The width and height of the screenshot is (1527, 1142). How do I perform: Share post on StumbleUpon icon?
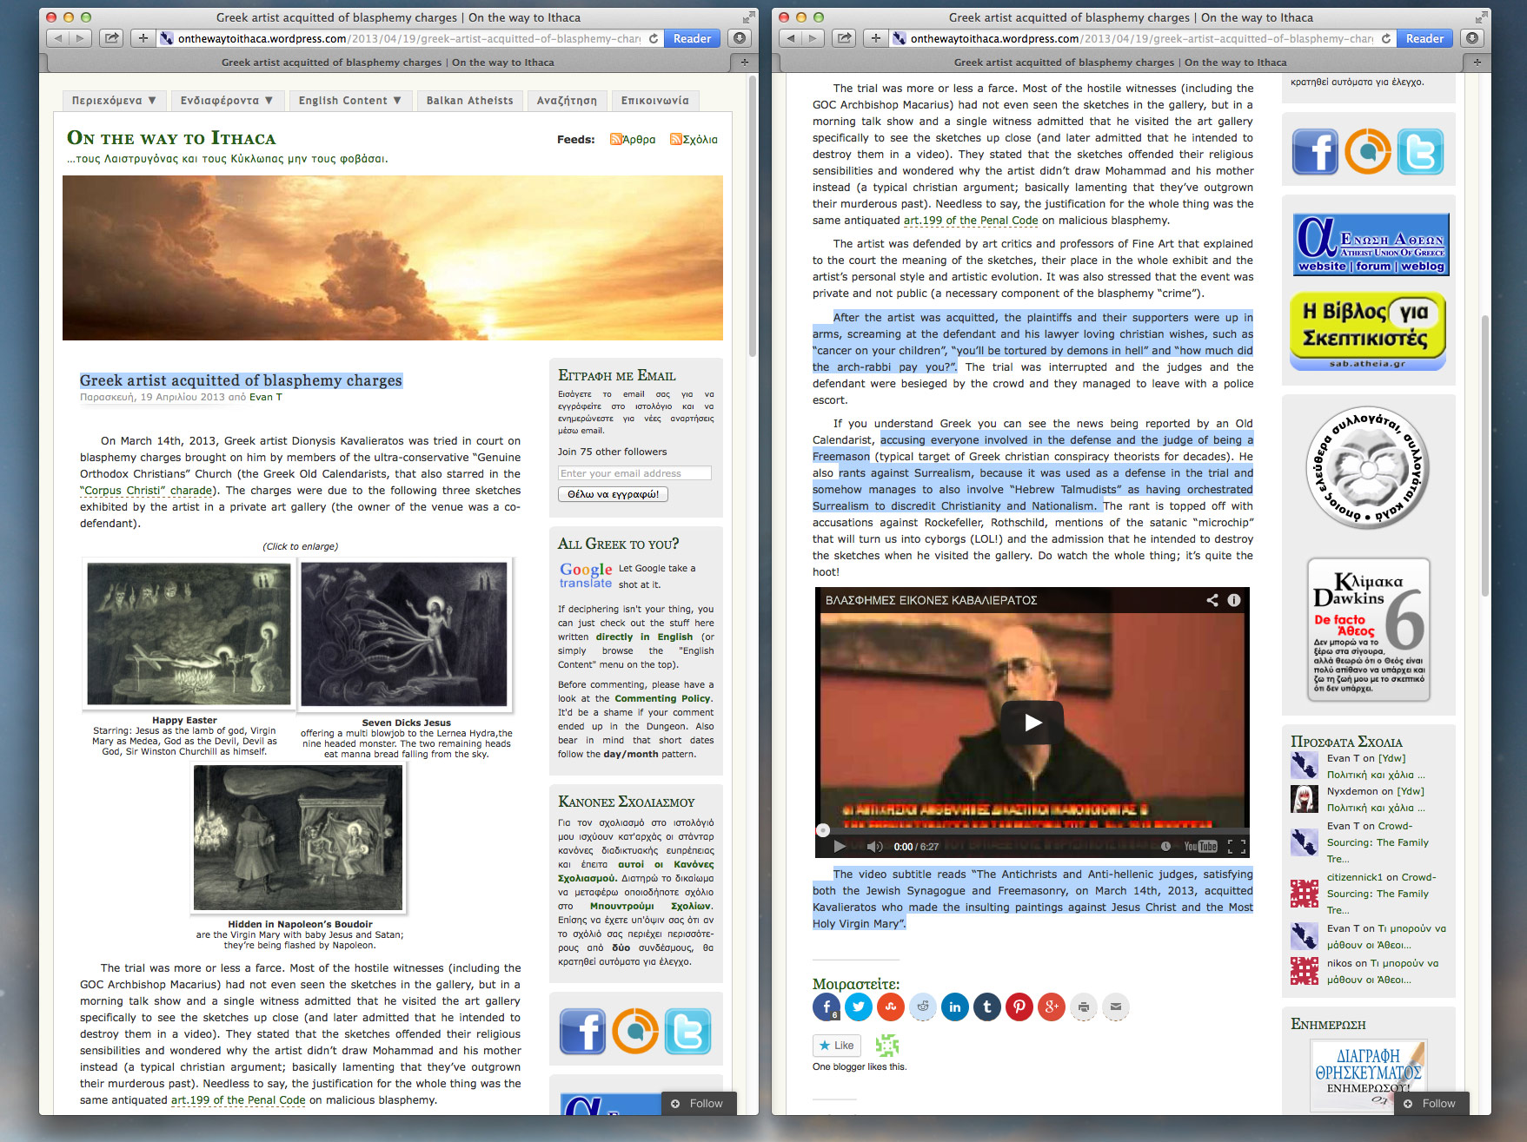click(x=891, y=1007)
